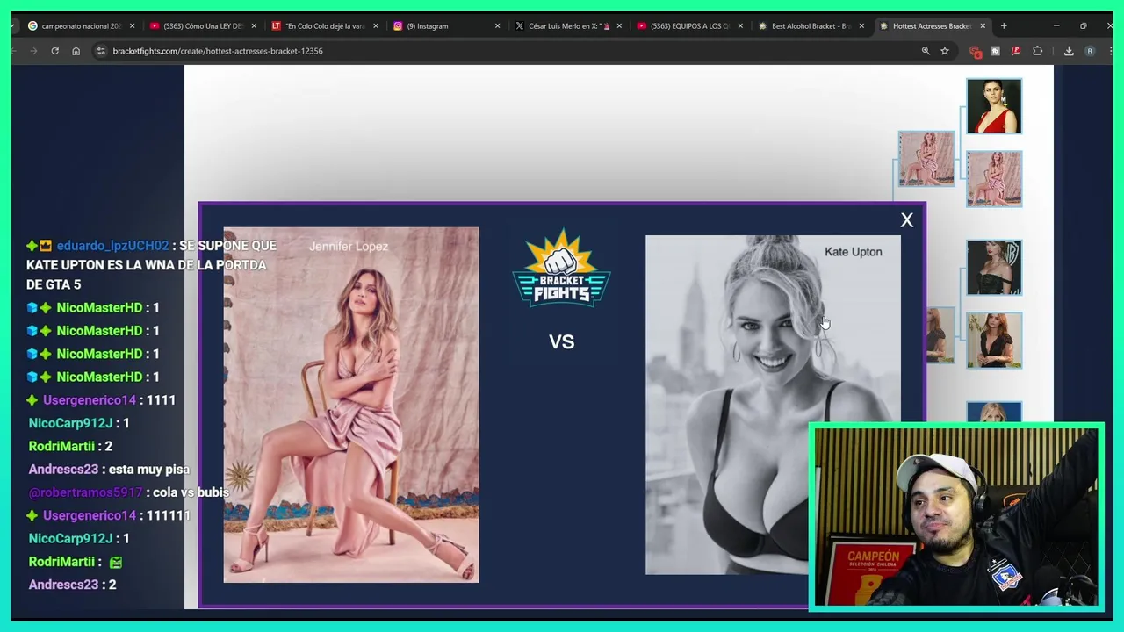The width and height of the screenshot is (1124, 632).
Task: Click the Jennifer Lopez name label
Action: pyautogui.click(x=349, y=247)
